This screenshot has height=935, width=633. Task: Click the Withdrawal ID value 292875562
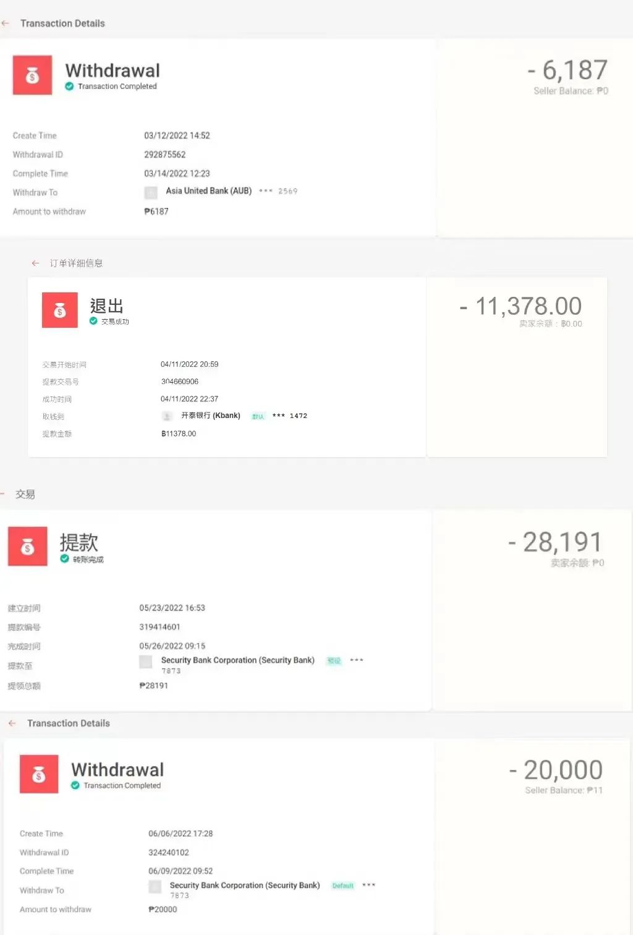click(x=166, y=154)
